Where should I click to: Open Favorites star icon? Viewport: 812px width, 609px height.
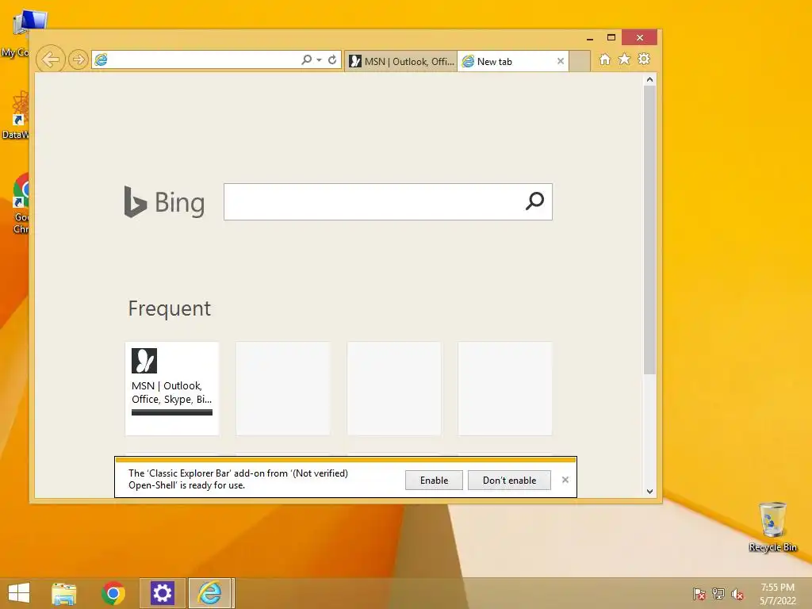pos(625,59)
